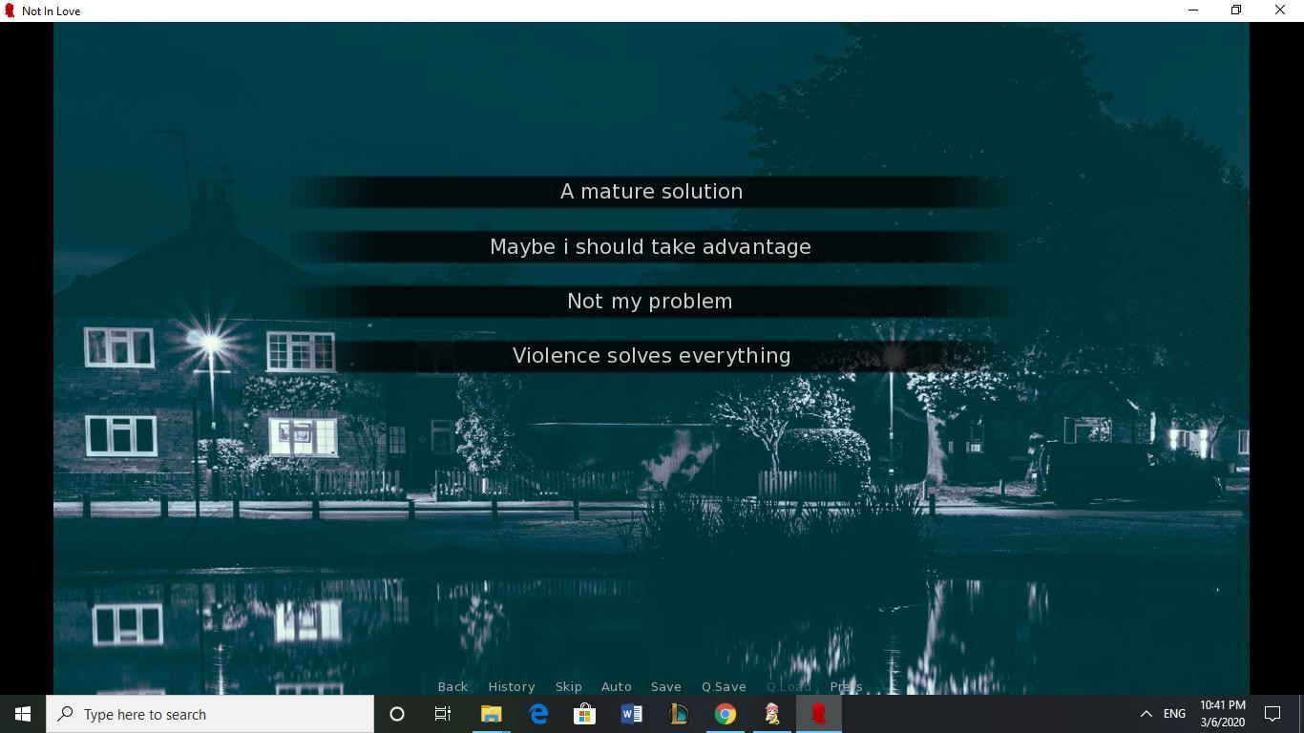Viewport: 1304px width, 733px height.
Task: Open Cortana circle icon
Action: coord(397,714)
